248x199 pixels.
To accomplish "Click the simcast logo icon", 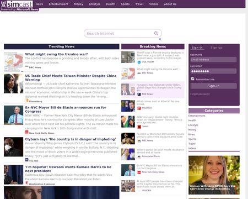I will click(3, 4).
